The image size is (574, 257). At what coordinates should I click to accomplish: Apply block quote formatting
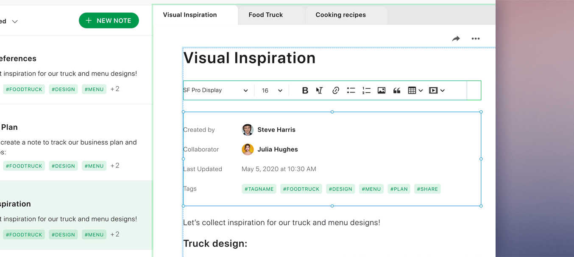click(397, 90)
